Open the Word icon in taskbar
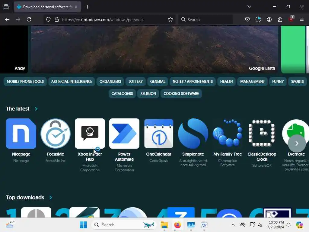This screenshot has width=309, height=232. [204, 225]
